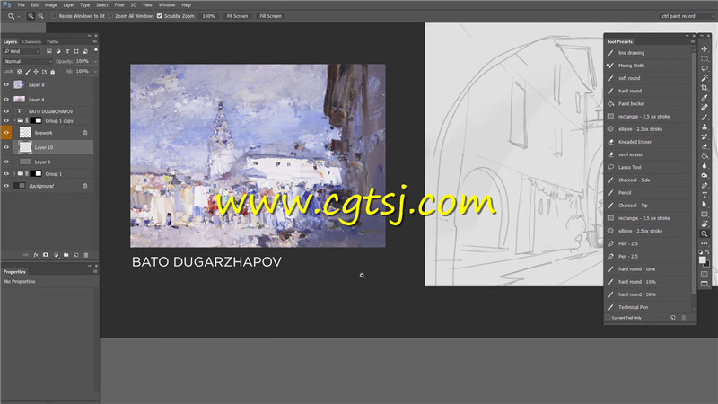Create a new tool preset icon
The width and height of the screenshot is (718, 404).
click(672, 318)
